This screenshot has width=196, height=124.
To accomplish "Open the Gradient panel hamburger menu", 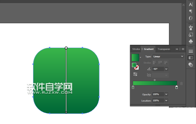I will coord(183,49).
